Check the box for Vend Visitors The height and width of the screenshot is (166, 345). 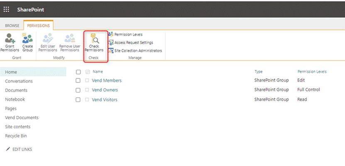click(x=78, y=99)
